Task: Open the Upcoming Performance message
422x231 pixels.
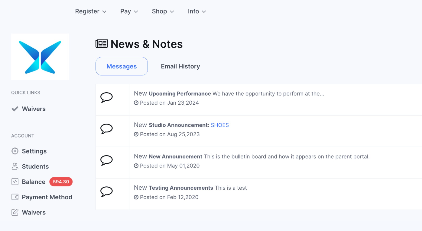Action: (180, 93)
